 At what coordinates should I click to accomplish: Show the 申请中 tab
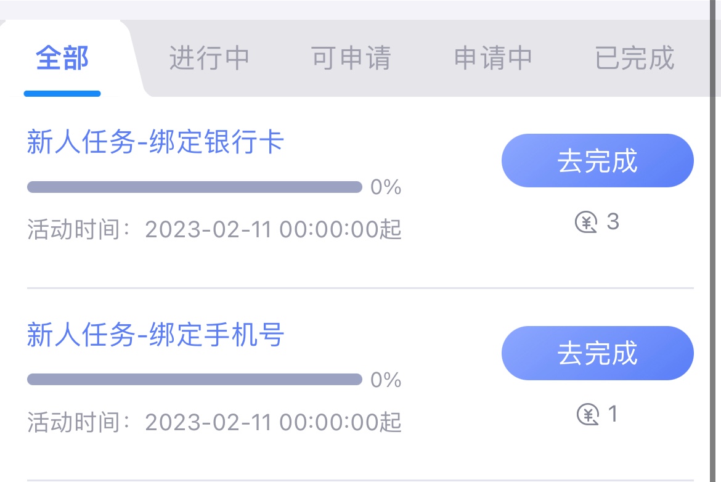(x=493, y=59)
